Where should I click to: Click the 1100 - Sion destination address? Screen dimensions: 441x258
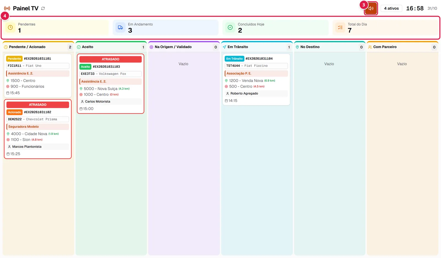pyautogui.click(x=21, y=140)
